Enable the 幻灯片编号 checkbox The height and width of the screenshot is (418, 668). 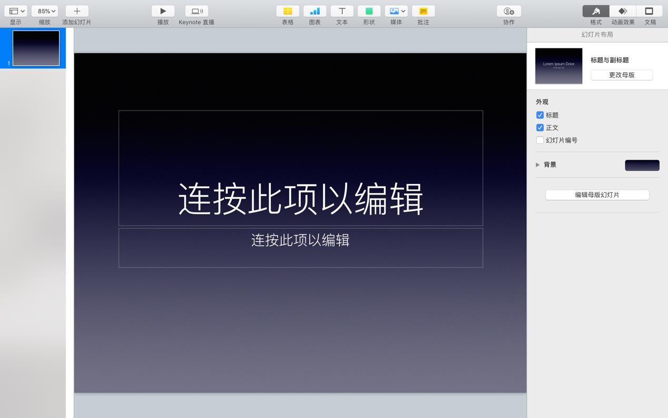pos(539,140)
